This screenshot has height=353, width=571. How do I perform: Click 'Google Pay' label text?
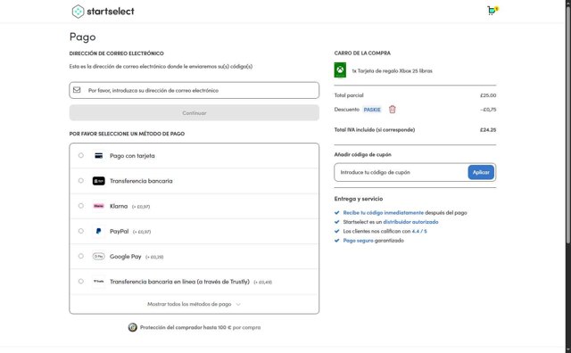point(126,256)
